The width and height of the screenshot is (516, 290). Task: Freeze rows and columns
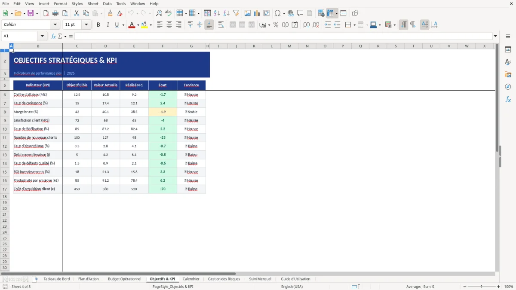331,13
